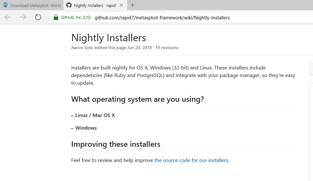Close the Nightly Installers tab
313x181 pixels.
tap(121, 5)
